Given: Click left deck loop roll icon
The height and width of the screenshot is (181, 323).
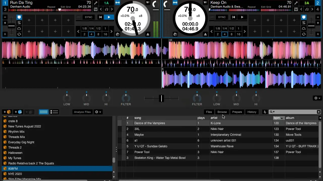Looking at the screenshot, I should 19,28.
